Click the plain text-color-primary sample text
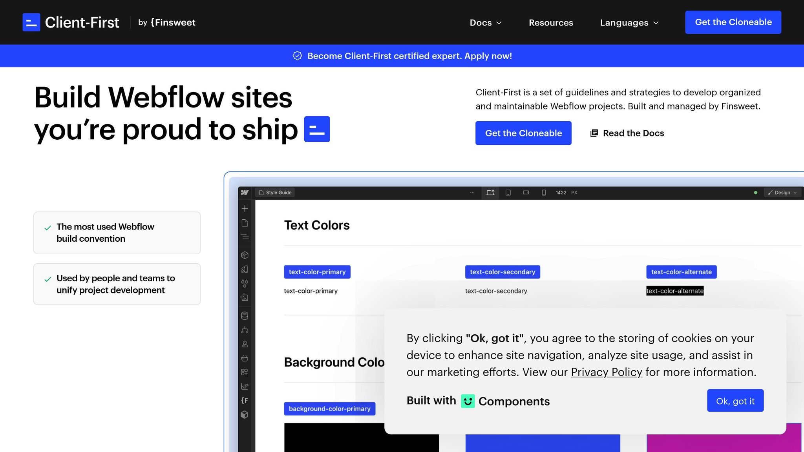The image size is (804, 452). (x=311, y=291)
